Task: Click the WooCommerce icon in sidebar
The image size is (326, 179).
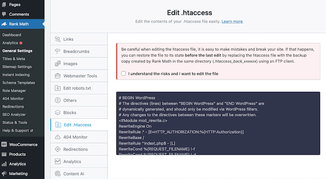Action: pyautogui.click(x=4, y=145)
